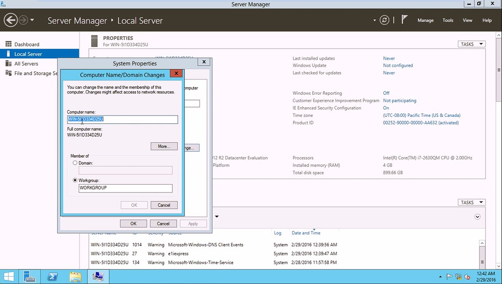Refresh Server Manager with the refresh icon
This screenshot has width=502, height=284.
tap(384, 20)
